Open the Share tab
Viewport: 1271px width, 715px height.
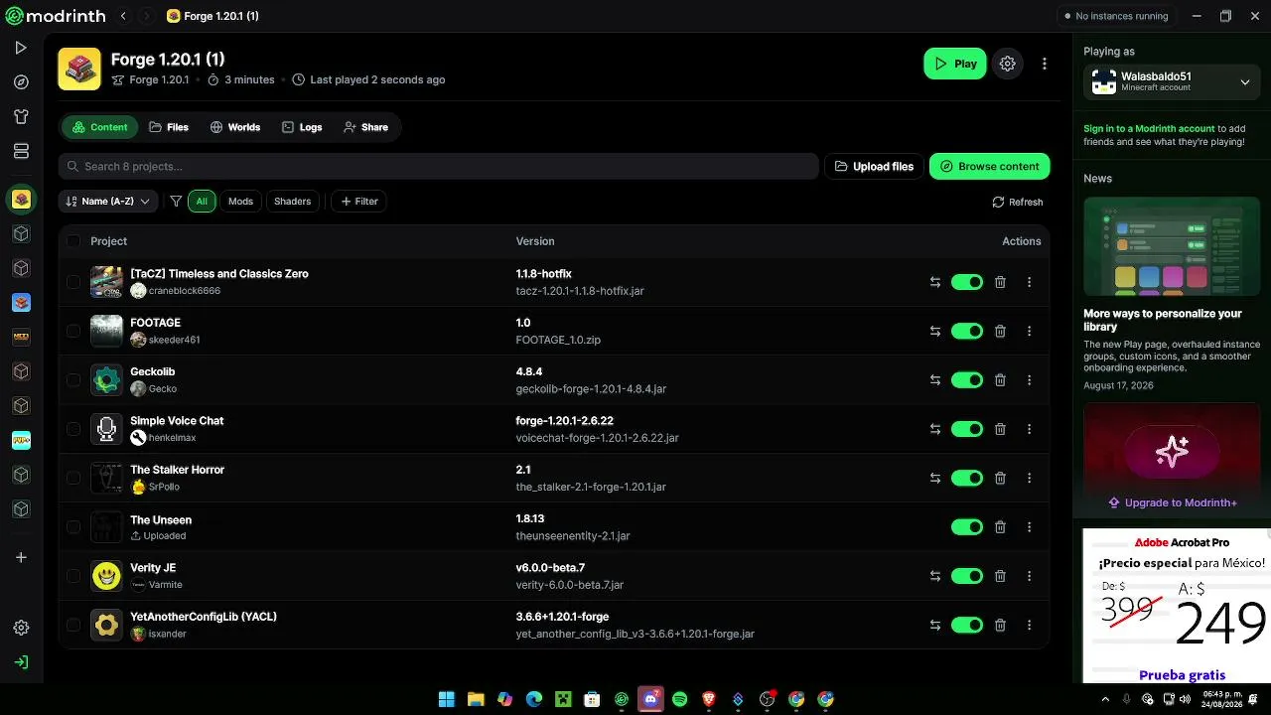(365, 127)
